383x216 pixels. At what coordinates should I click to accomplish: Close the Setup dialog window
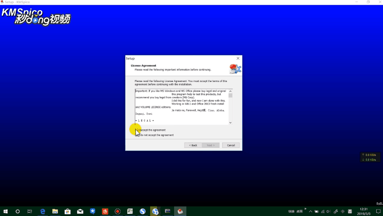click(x=238, y=58)
